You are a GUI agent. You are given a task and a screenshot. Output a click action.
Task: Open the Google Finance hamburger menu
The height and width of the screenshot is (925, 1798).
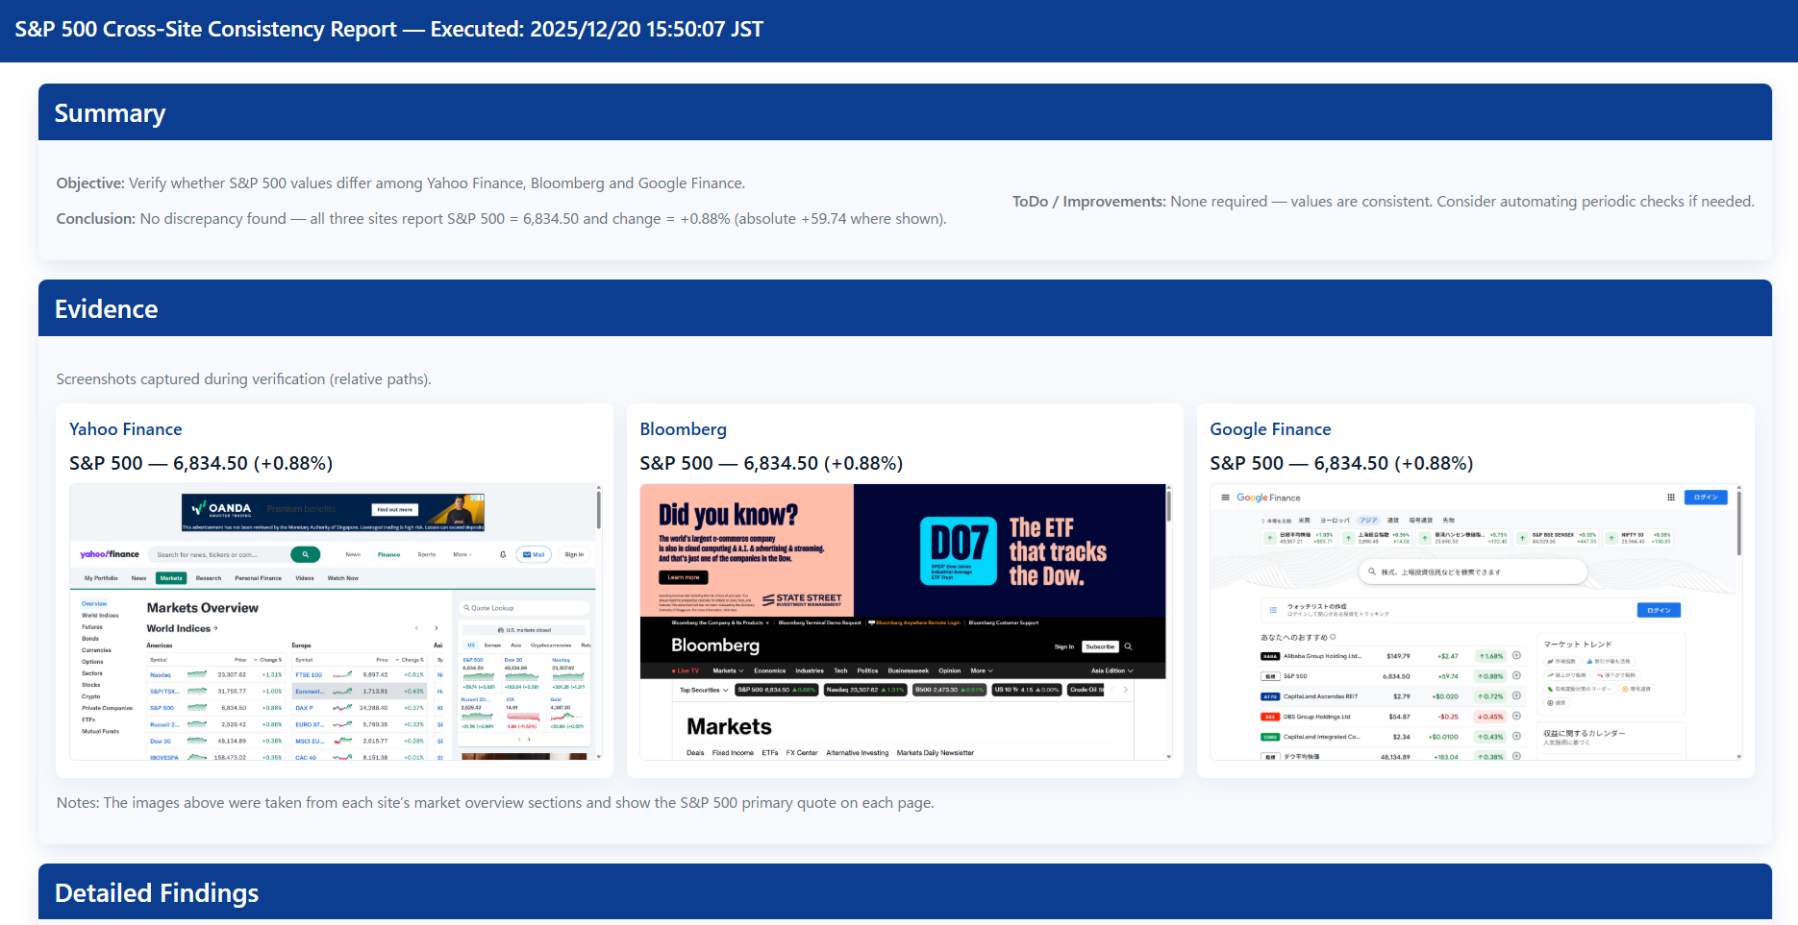[1225, 498]
